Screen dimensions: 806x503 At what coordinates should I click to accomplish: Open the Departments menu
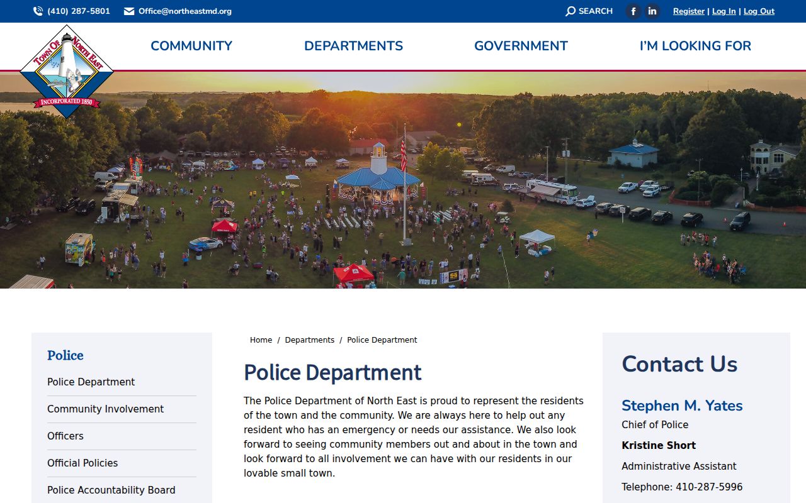click(x=353, y=46)
